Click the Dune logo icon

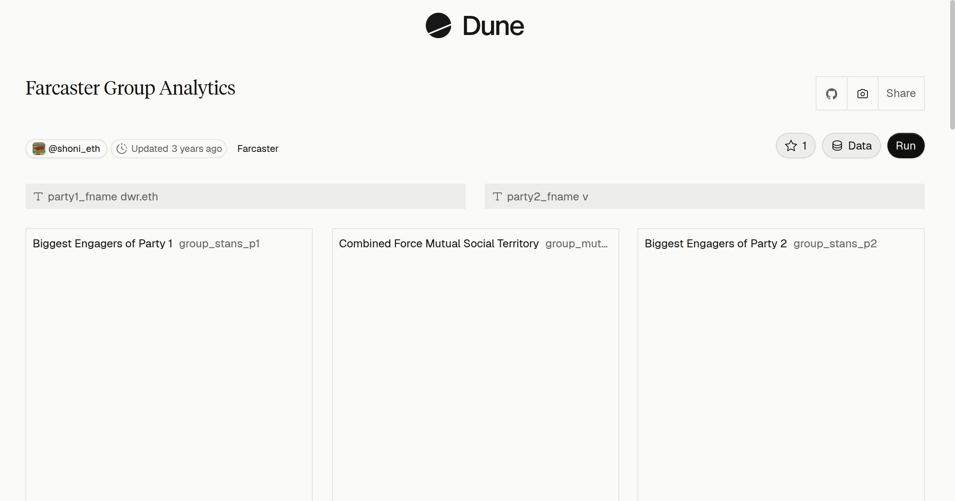[x=438, y=25]
